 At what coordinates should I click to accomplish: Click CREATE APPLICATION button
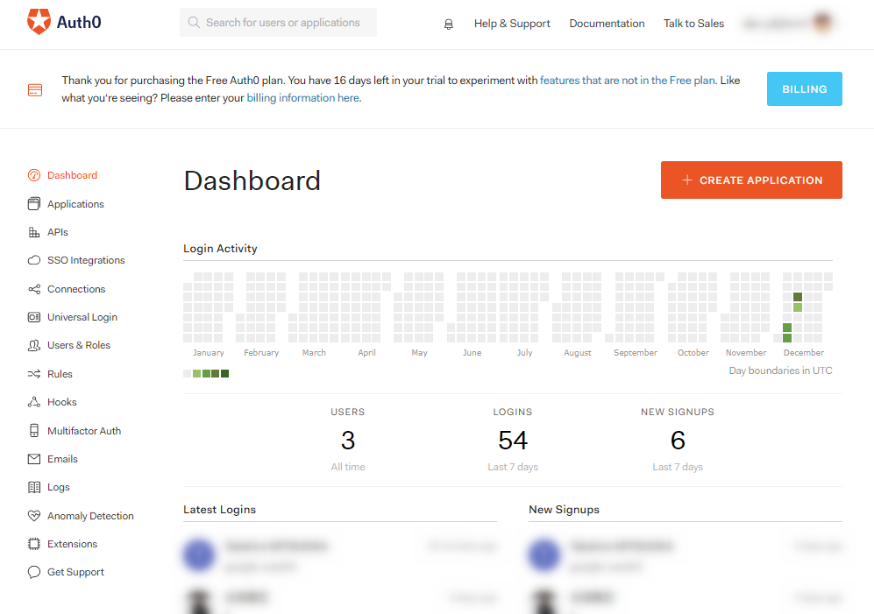pyautogui.click(x=751, y=180)
